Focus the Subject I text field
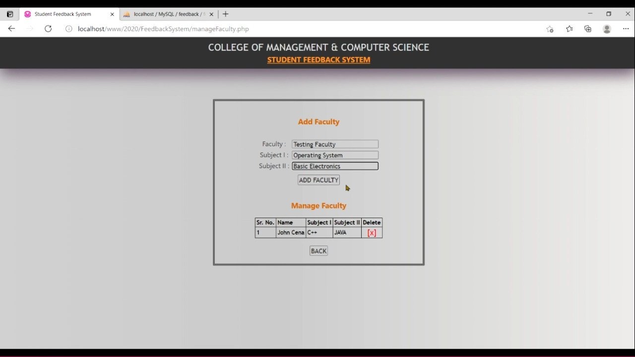This screenshot has width=635, height=357. [335, 155]
